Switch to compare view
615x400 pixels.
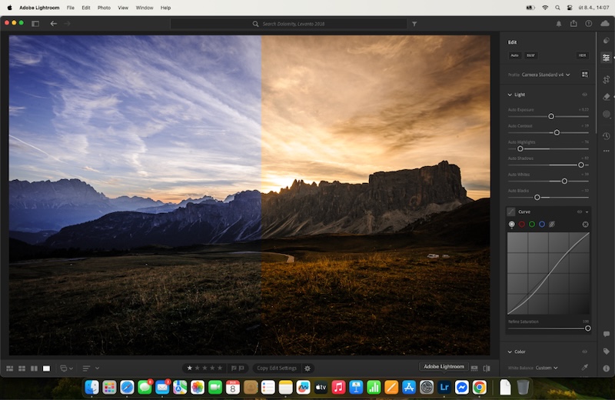pos(34,368)
